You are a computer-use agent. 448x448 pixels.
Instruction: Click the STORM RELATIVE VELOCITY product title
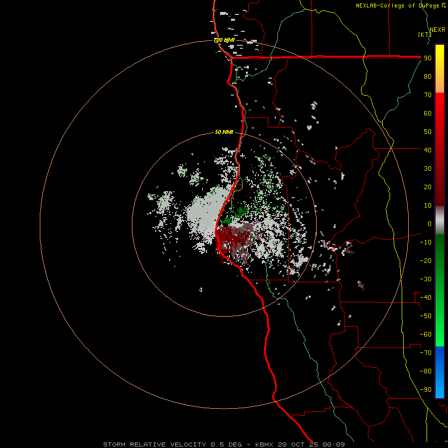155,445
